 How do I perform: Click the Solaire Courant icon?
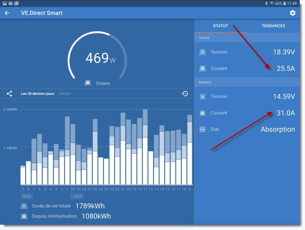click(x=202, y=68)
